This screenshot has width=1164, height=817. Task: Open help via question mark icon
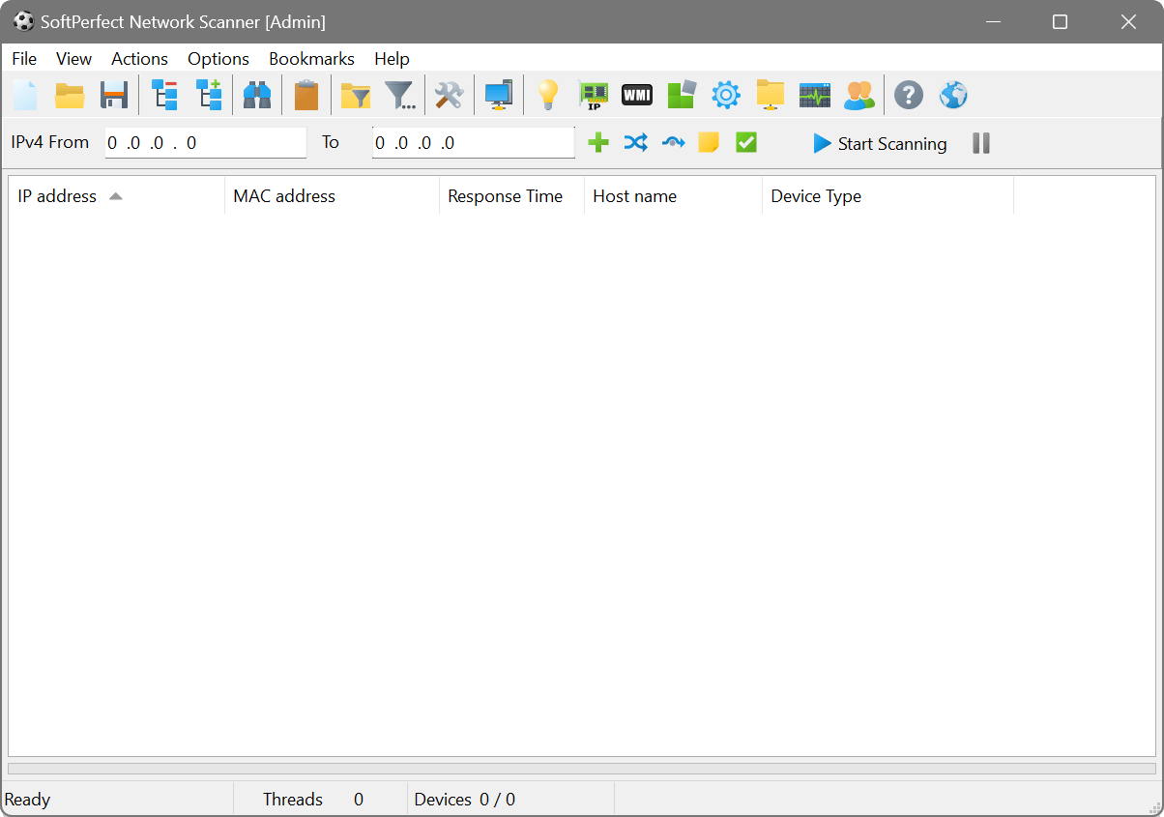(x=909, y=95)
